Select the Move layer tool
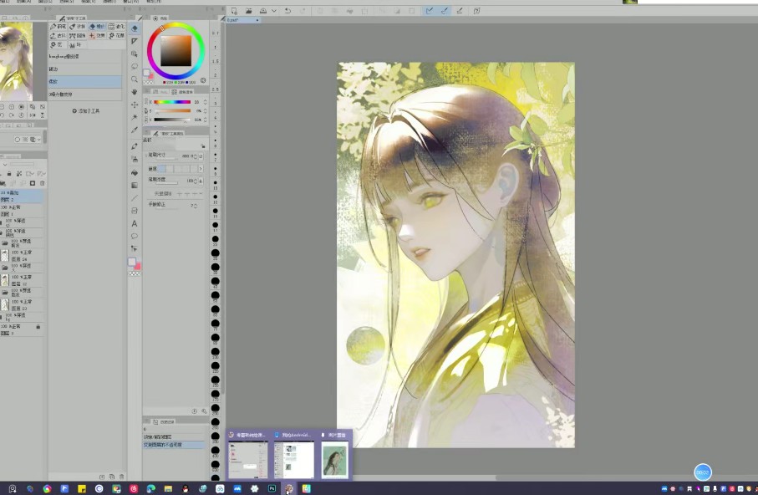This screenshot has width=758, height=495. pos(135,104)
